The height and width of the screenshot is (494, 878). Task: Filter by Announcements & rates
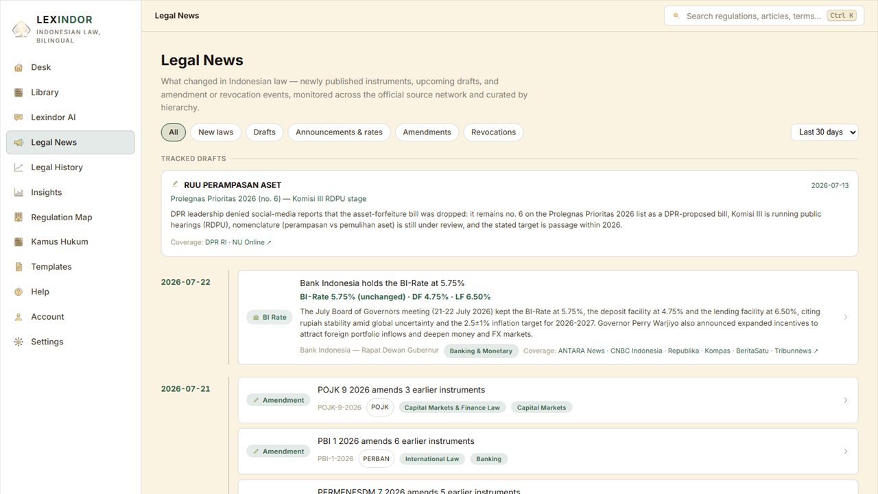pyautogui.click(x=340, y=132)
